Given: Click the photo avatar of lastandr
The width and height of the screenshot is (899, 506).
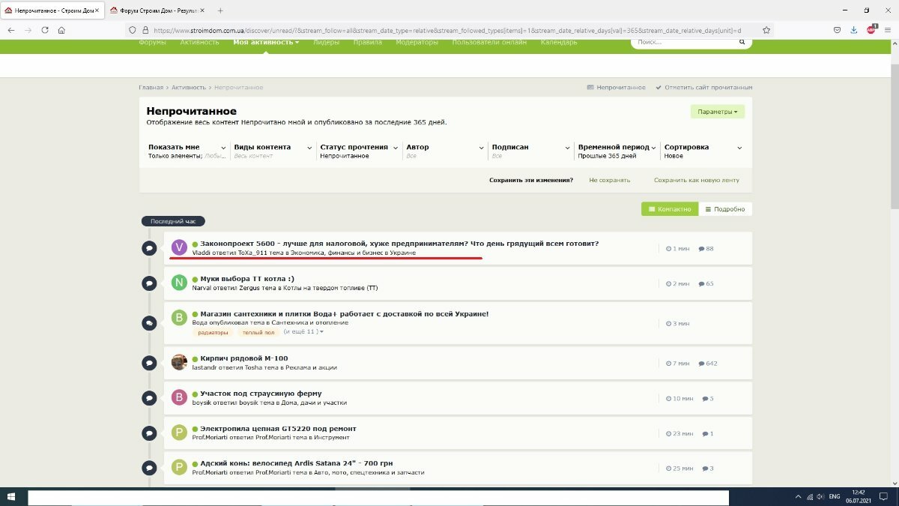Looking at the screenshot, I should point(178,362).
